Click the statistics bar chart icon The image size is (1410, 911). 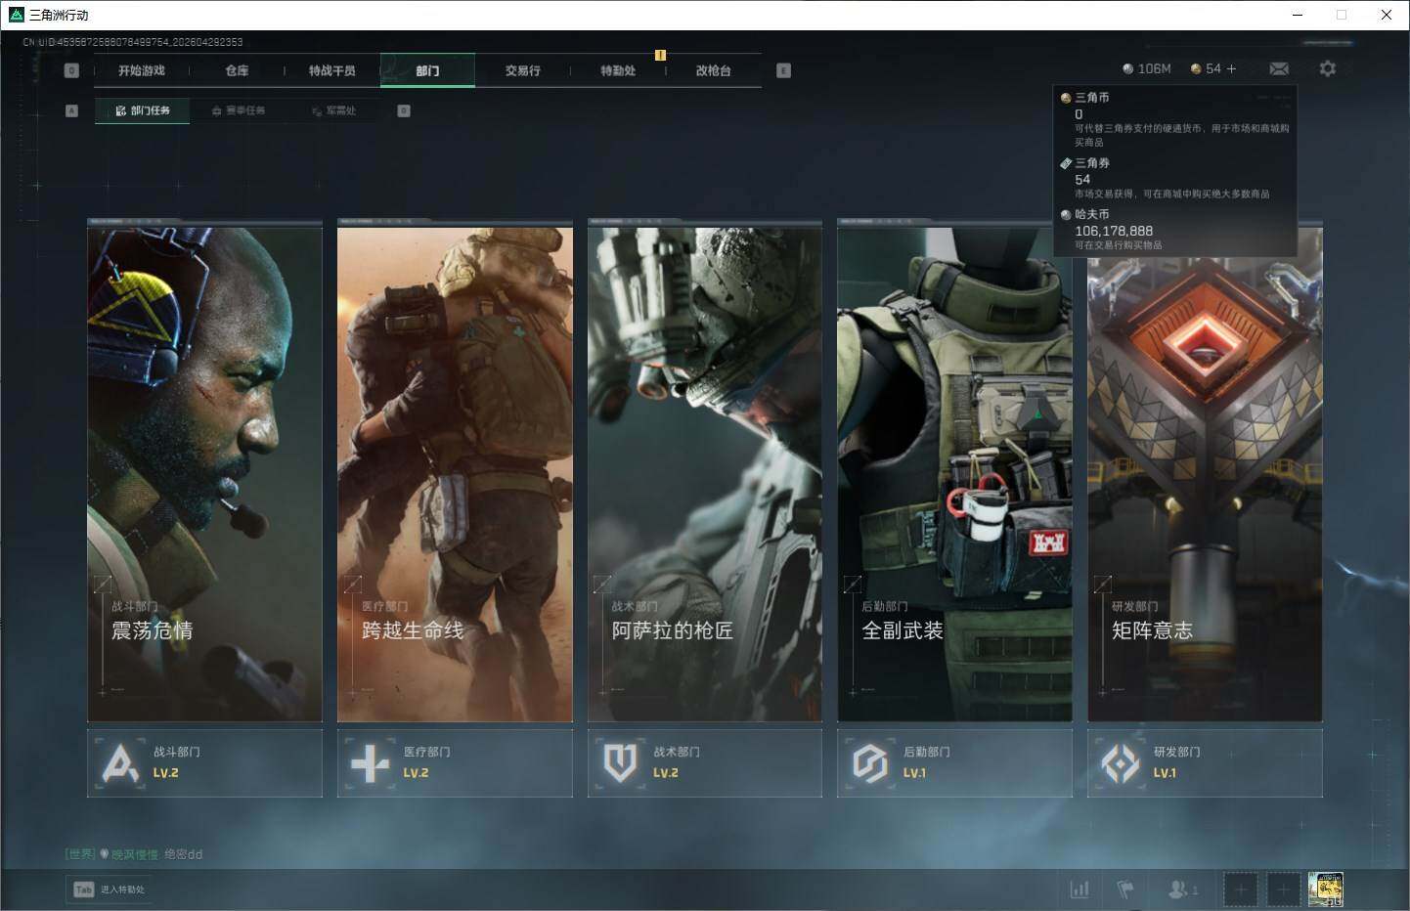coord(1080,889)
